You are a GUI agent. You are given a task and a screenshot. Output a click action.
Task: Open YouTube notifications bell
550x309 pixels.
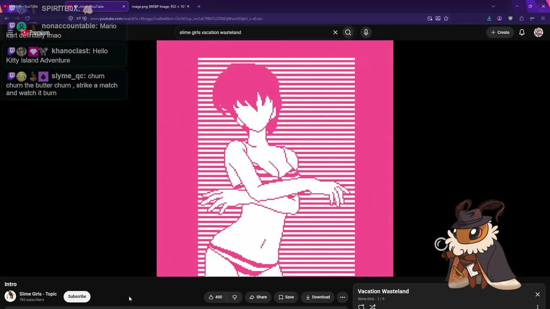click(x=522, y=32)
